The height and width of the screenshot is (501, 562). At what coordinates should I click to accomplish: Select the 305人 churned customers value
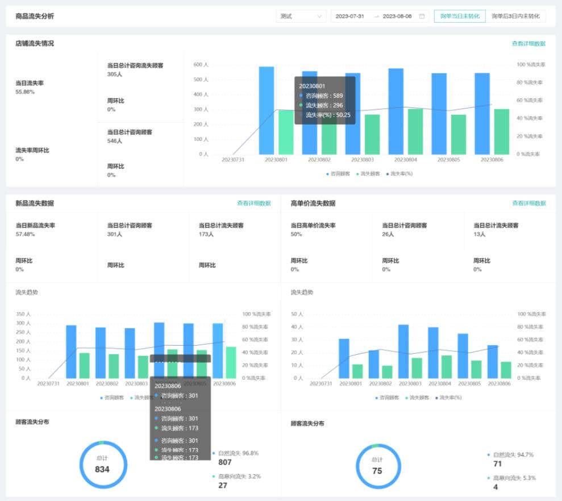[114, 74]
